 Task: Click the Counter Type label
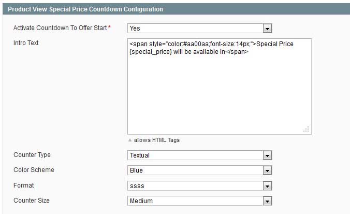pos(32,155)
